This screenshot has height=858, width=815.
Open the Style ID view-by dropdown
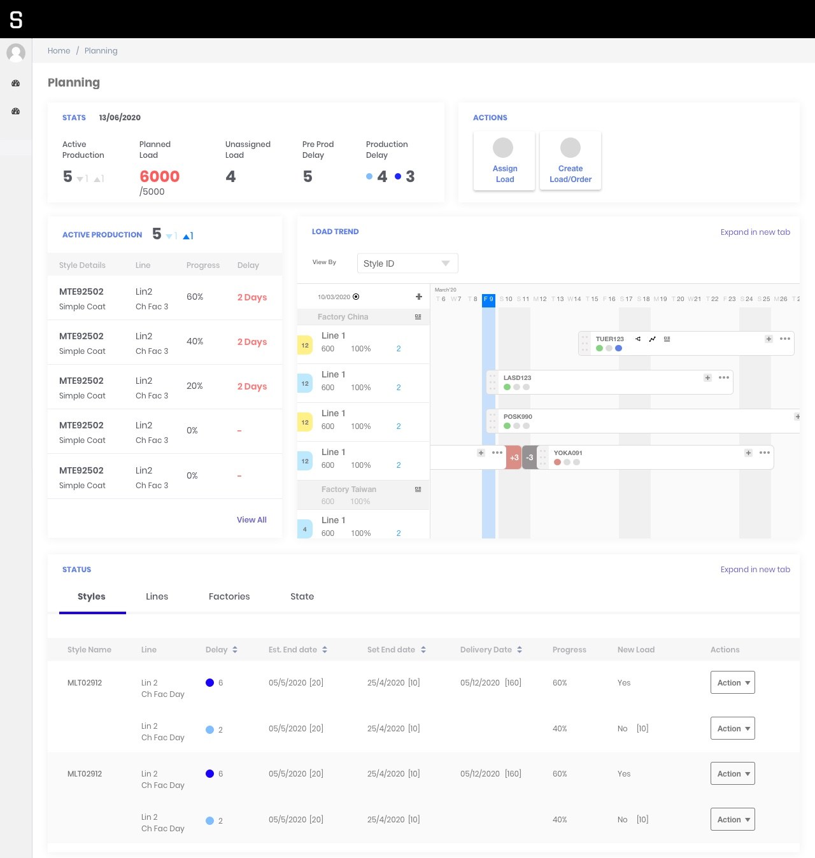[407, 264]
